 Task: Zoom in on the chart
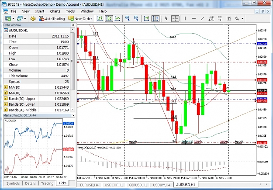pos(128,18)
